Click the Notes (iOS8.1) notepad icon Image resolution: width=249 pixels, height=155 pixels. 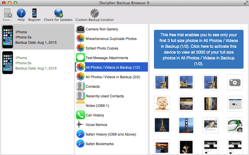coord(80,105)
